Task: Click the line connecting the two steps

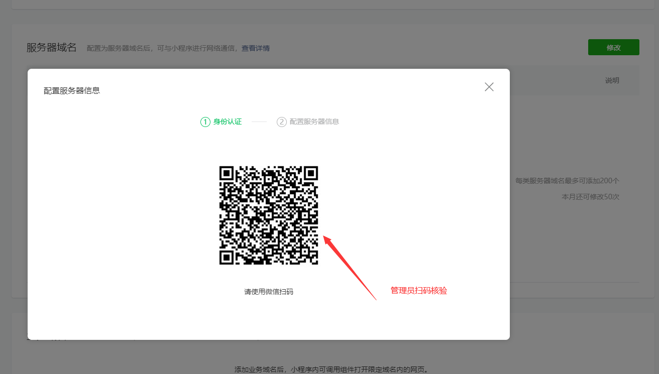Action: click(x=259, y=122)
